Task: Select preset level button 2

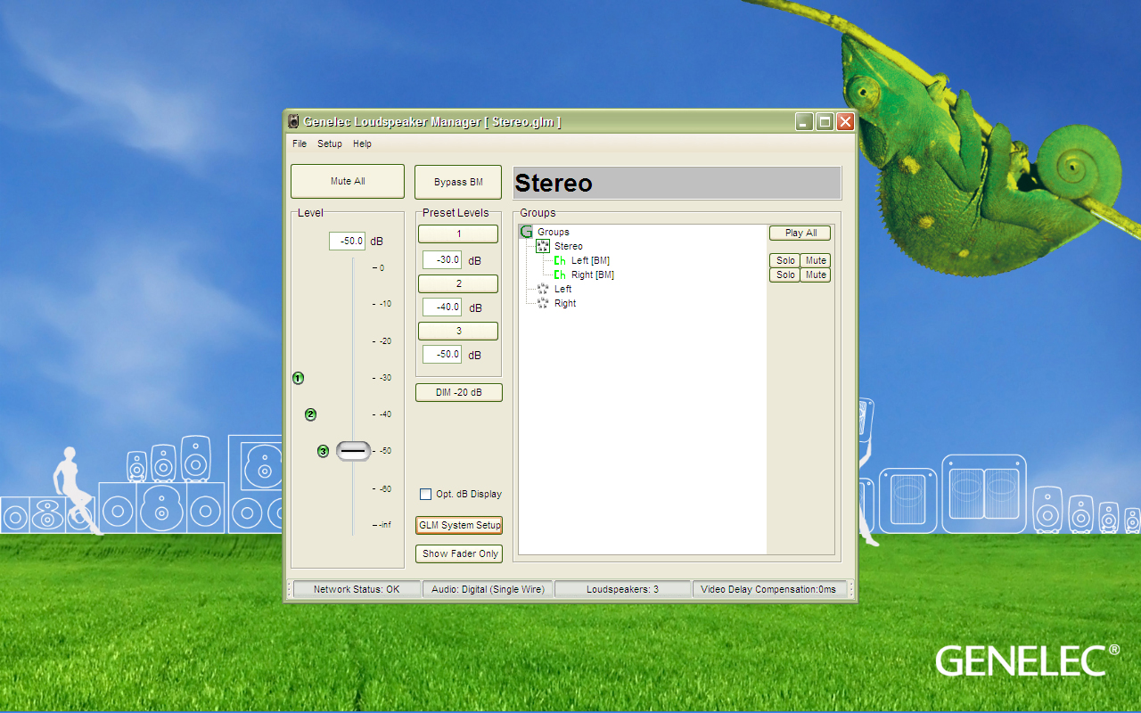Action: [458, 283]
